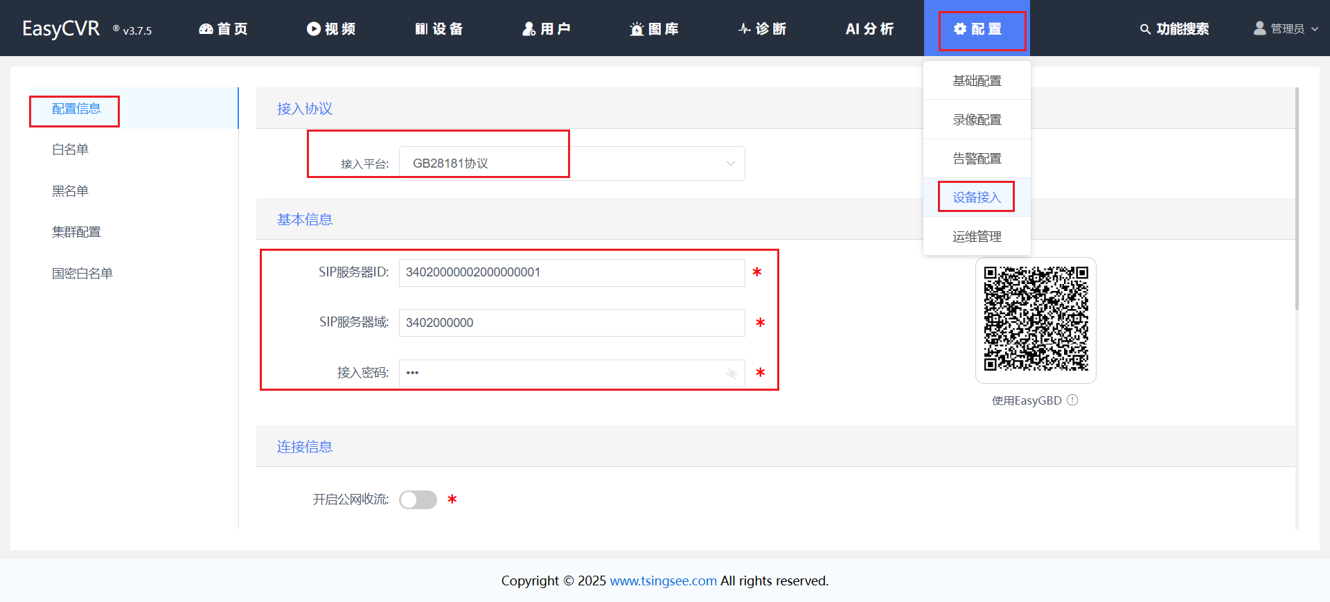Open the 视频 video play icon
The image size is (1330, 602).
[x=314, y=29]
